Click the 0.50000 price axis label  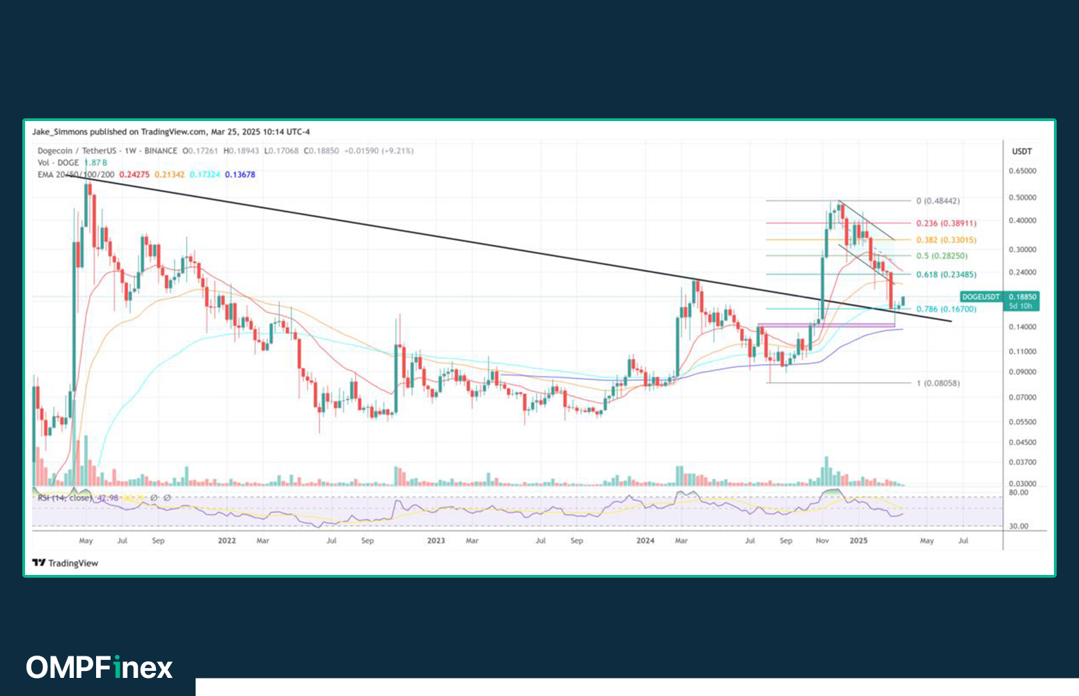(x=1022, y=198)
